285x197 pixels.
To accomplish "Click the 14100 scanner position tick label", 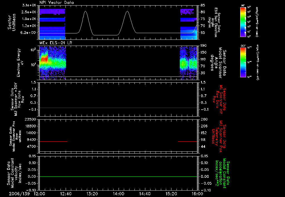I will click(30, 133).
